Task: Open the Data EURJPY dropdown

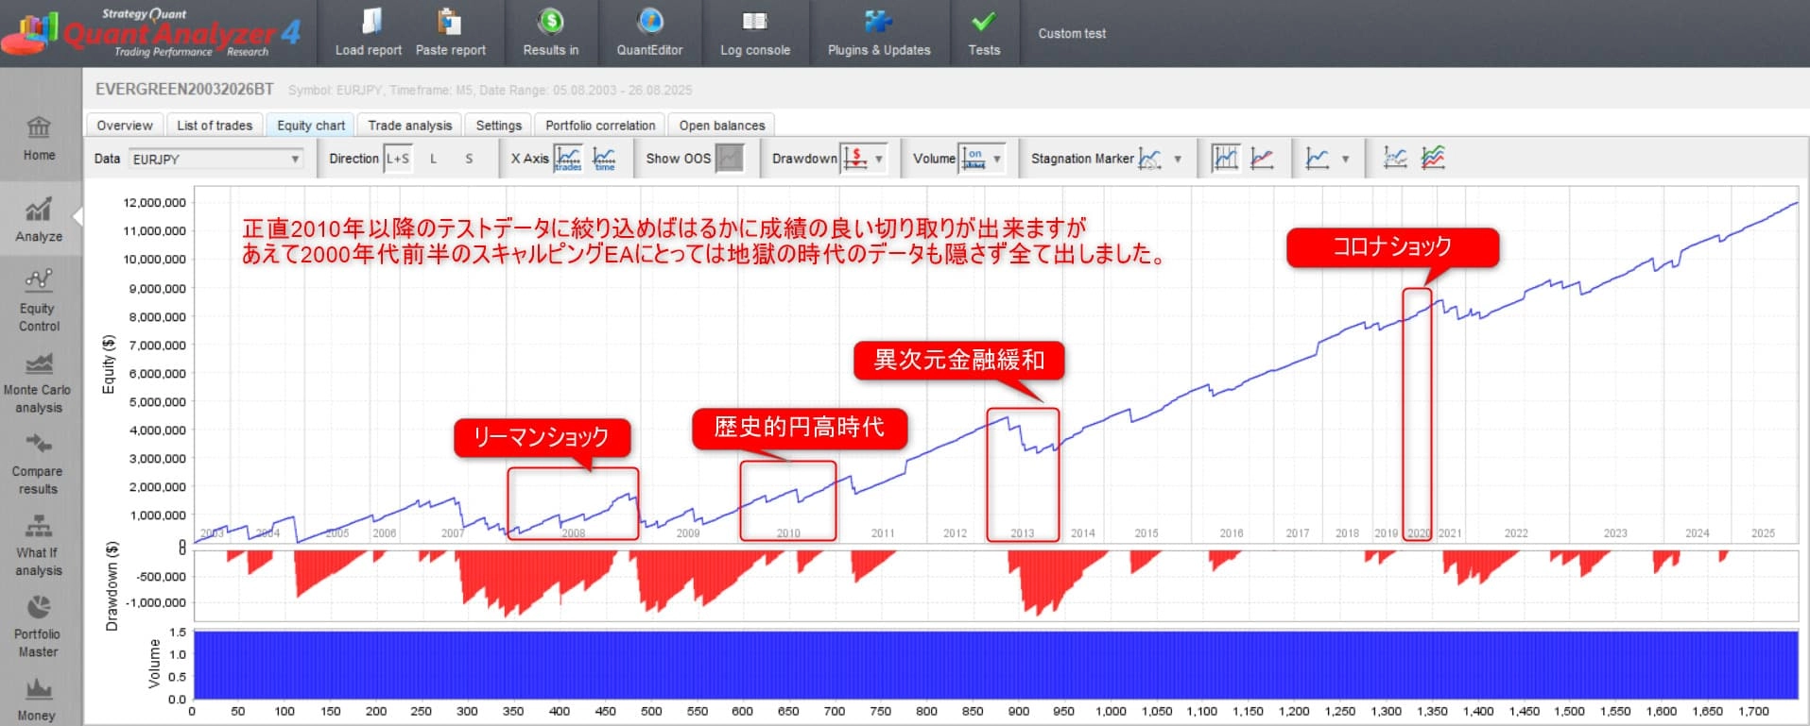Action: coord(216,159)
